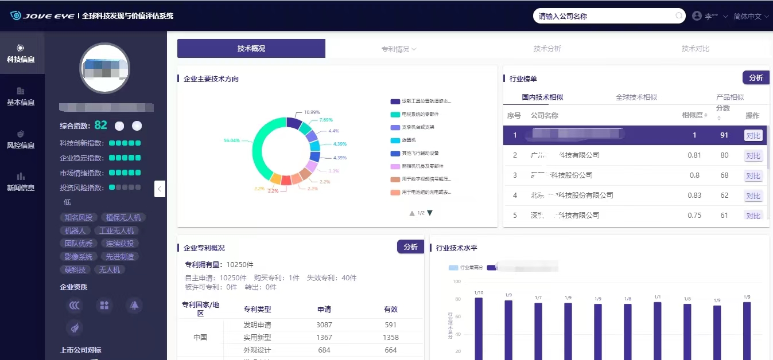
Task: Click the 硬科技 tag
Action: pos(75,270)
